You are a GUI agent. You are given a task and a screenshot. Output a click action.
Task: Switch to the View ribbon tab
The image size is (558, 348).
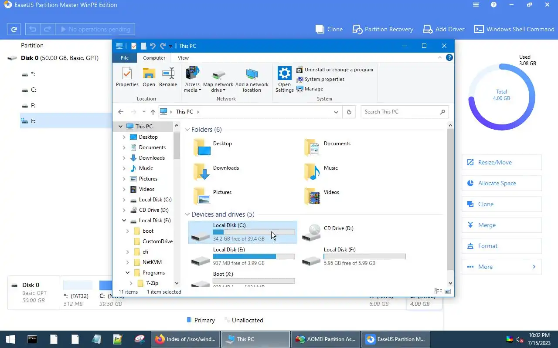coord(183,58)
